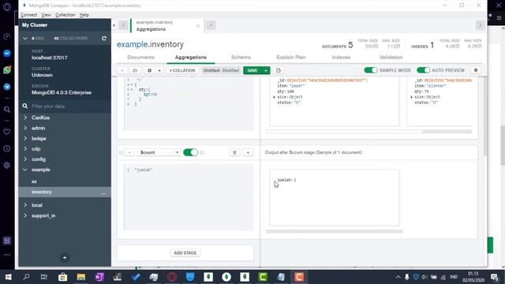Click inside the $count stage editor

click(x=189, y=197)
